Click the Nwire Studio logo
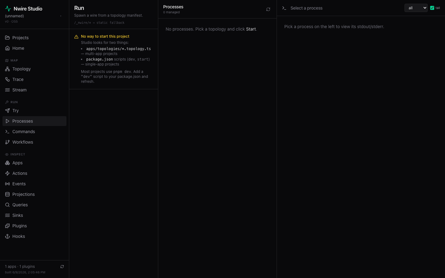Screen dimensions: 445x278 (8, 9)
